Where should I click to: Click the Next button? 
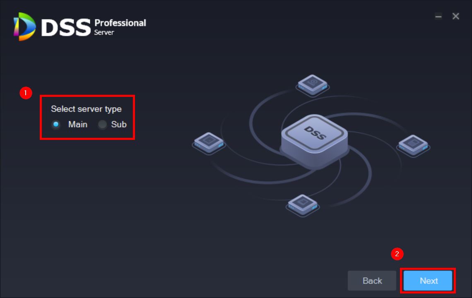click(428, 281)
